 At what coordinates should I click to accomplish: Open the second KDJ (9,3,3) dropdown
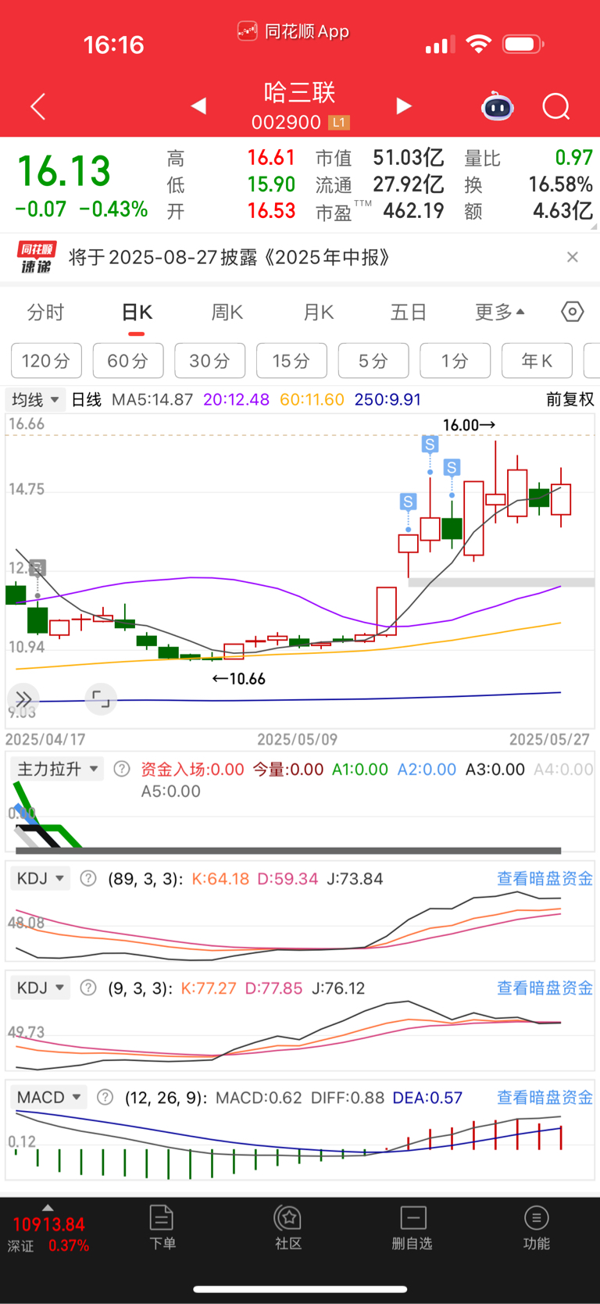[x=41, y=988]
